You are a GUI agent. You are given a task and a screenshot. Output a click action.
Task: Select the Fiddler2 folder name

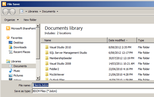pos(54,69)
